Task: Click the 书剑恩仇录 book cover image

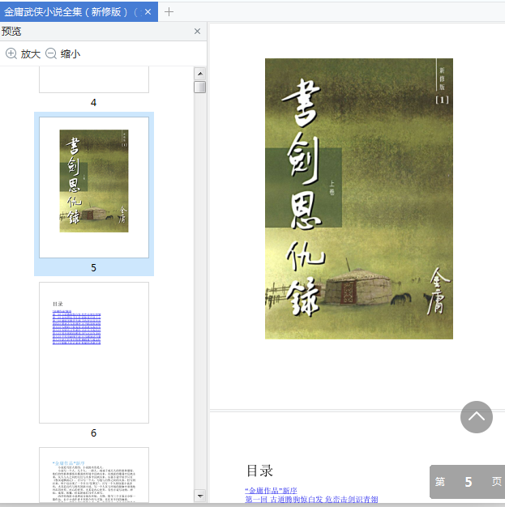Action: tap(358, 198)
